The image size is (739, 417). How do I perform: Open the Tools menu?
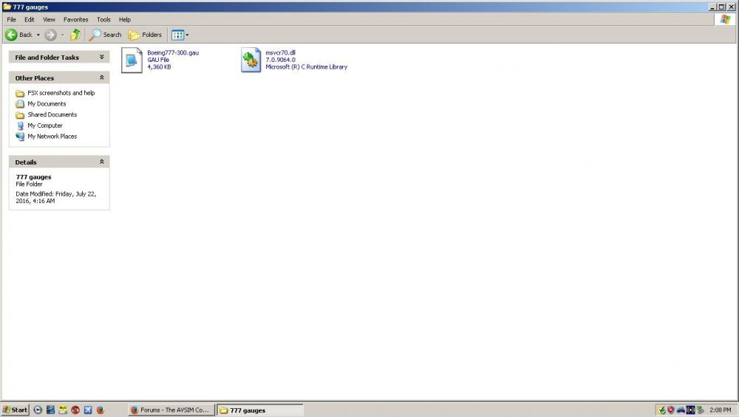coord(103,20)
